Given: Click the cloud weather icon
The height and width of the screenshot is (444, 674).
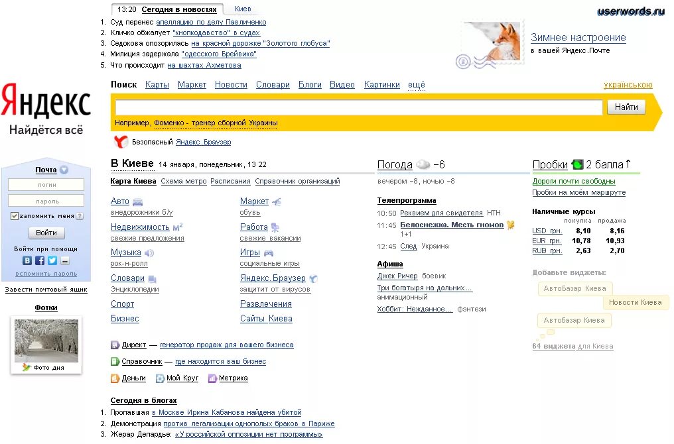Looking at the screenshot, I should point(423,164).
